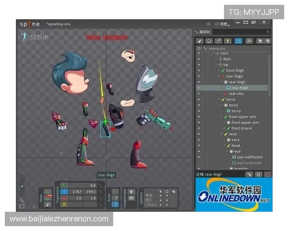Image resolution: width=289 pixels, height=231 pixels.
Task: Select the Rotate transform tool
Action: [x=64, y=185]
